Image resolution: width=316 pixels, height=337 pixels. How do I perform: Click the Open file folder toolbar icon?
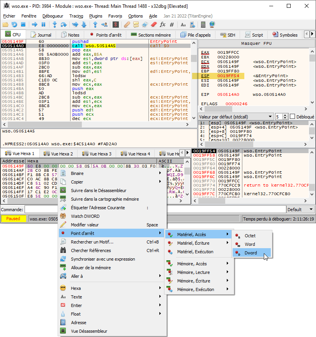[5, 25]
